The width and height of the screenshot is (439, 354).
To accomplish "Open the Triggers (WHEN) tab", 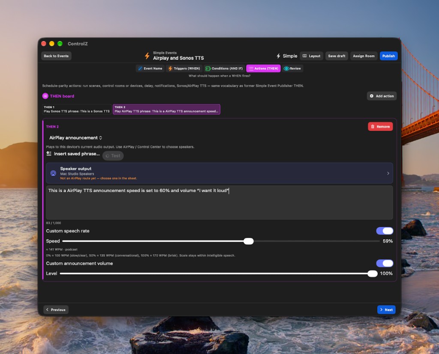I will pos(184,68).
